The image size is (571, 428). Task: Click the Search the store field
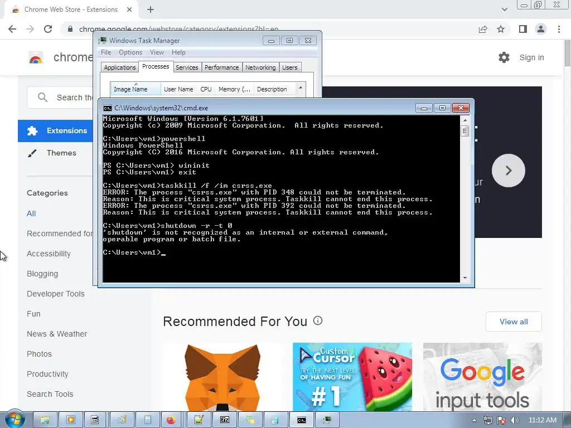(x=60, y=98)
